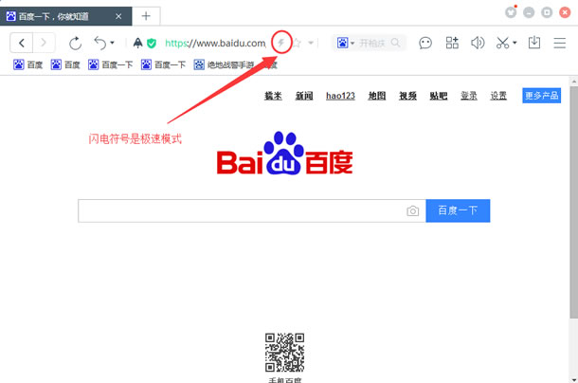The height and width of the screenshot is (383, 578).
Task: Click the 手机百度 QR code
Action: (284, 353)
